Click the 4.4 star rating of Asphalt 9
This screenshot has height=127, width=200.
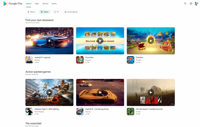point(37,62)
